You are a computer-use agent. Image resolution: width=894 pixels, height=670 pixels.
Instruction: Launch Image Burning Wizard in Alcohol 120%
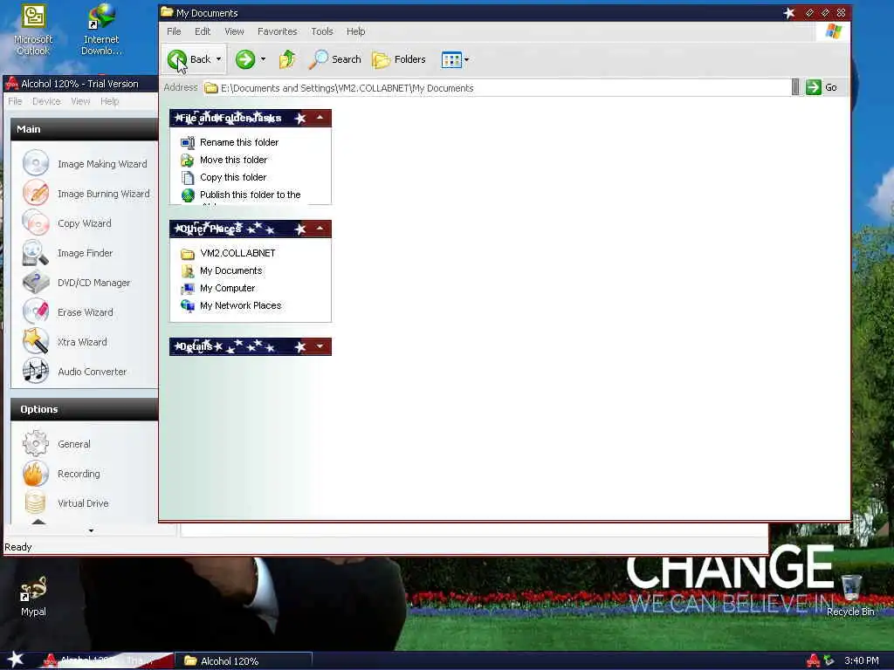click(x=86, y=193)
